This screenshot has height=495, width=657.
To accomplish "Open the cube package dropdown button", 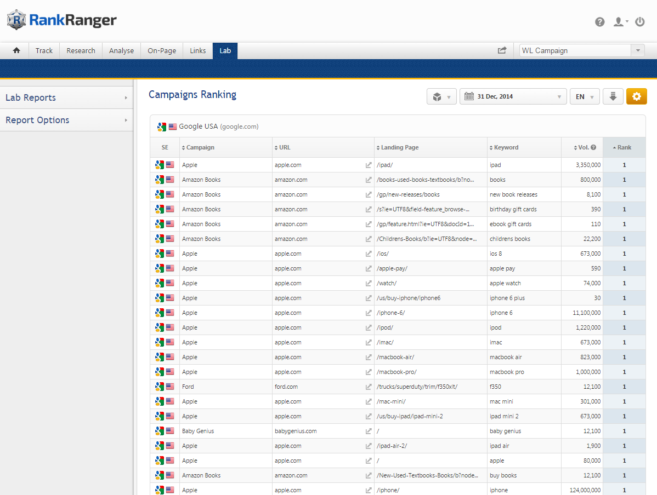I will point(441,96).
